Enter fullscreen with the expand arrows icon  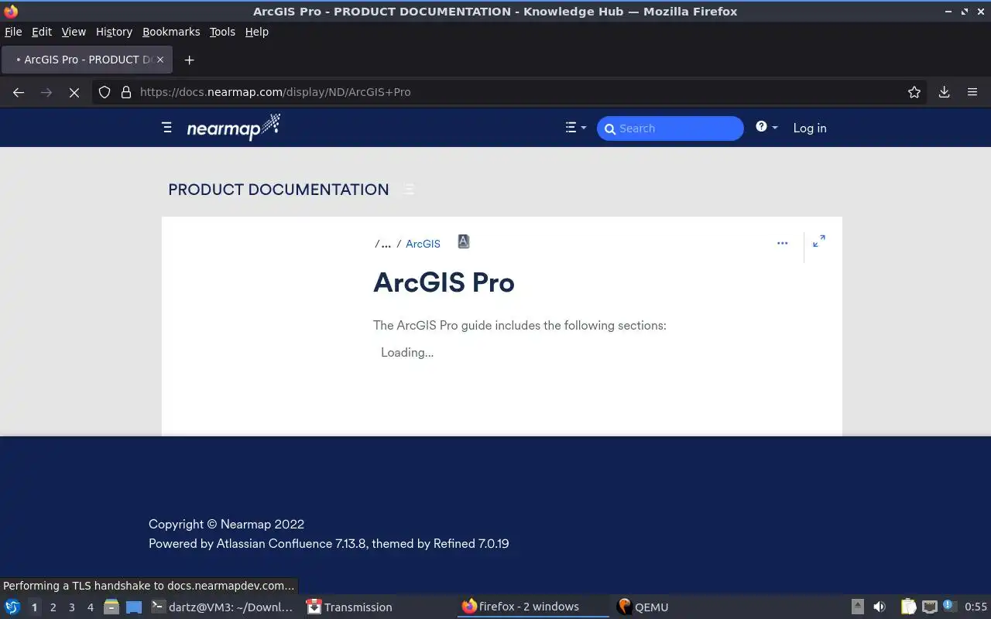coord(819,241)
